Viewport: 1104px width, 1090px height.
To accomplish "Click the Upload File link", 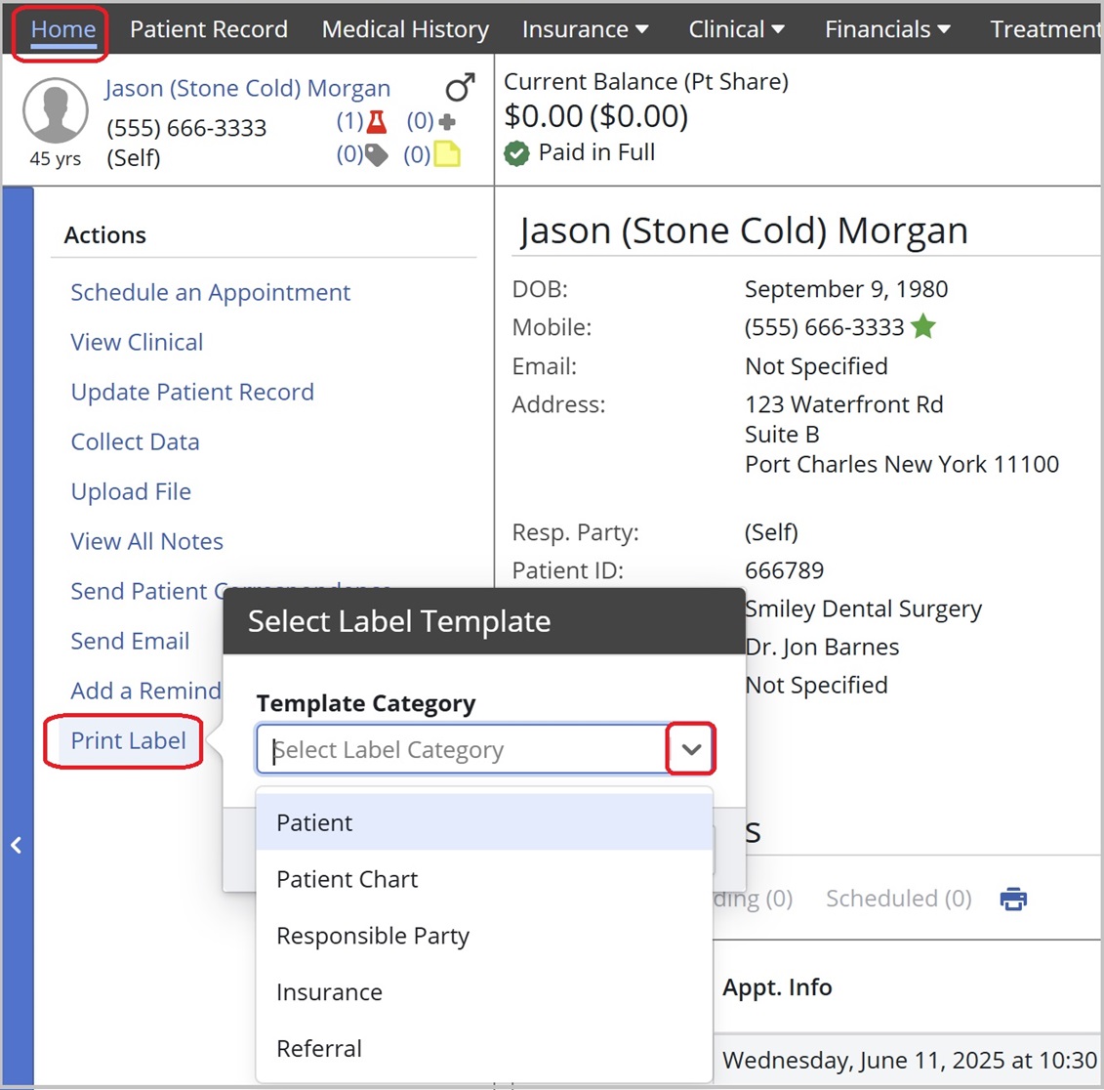I will coord(131,492).
